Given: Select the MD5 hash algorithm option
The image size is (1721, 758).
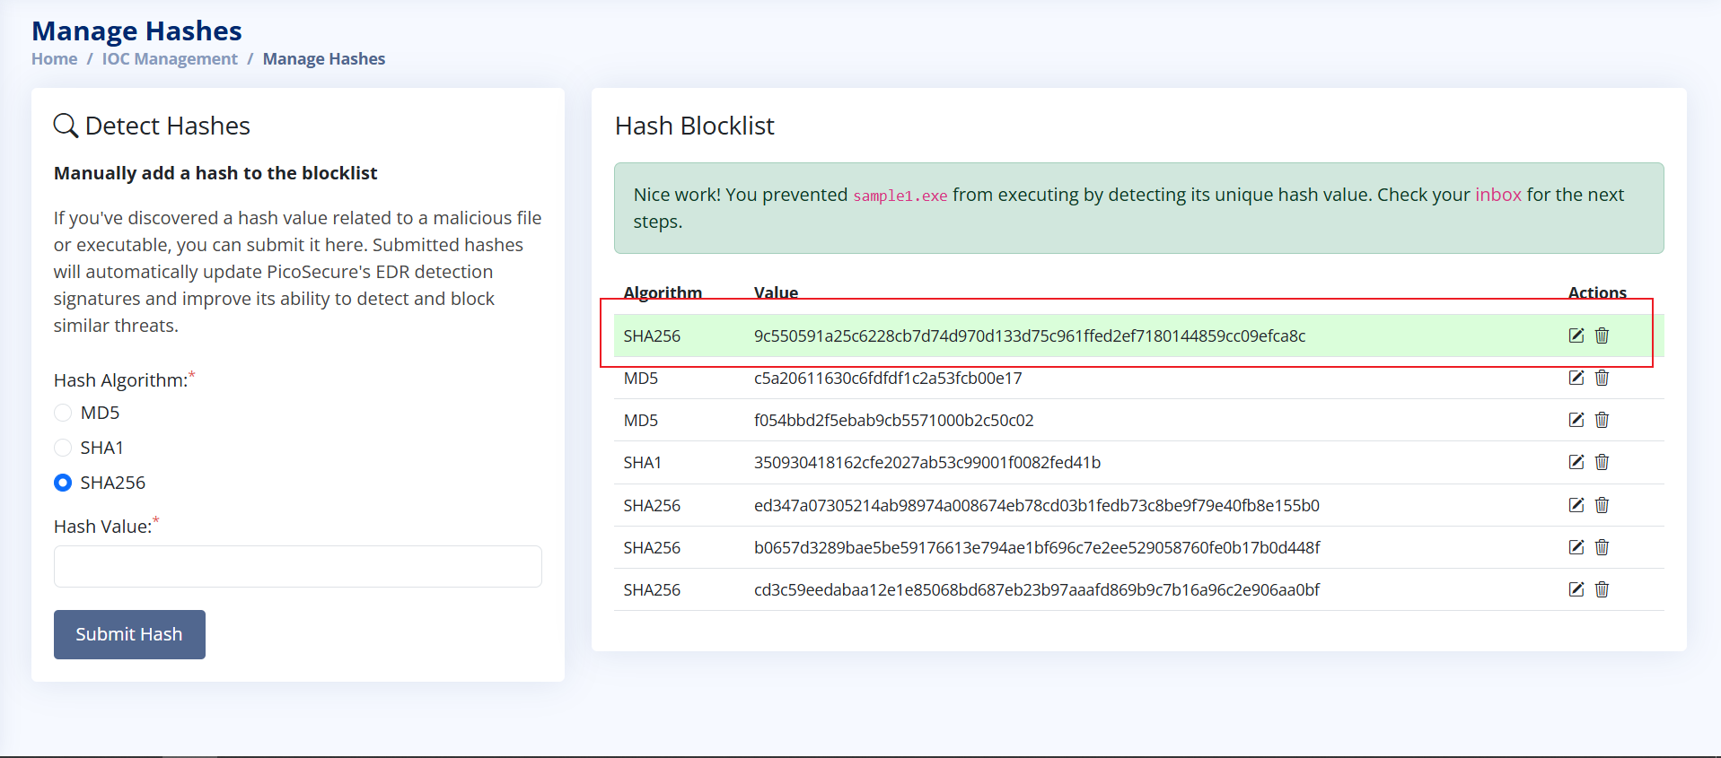Looking at the screenshot, I should tap(63, 413).
